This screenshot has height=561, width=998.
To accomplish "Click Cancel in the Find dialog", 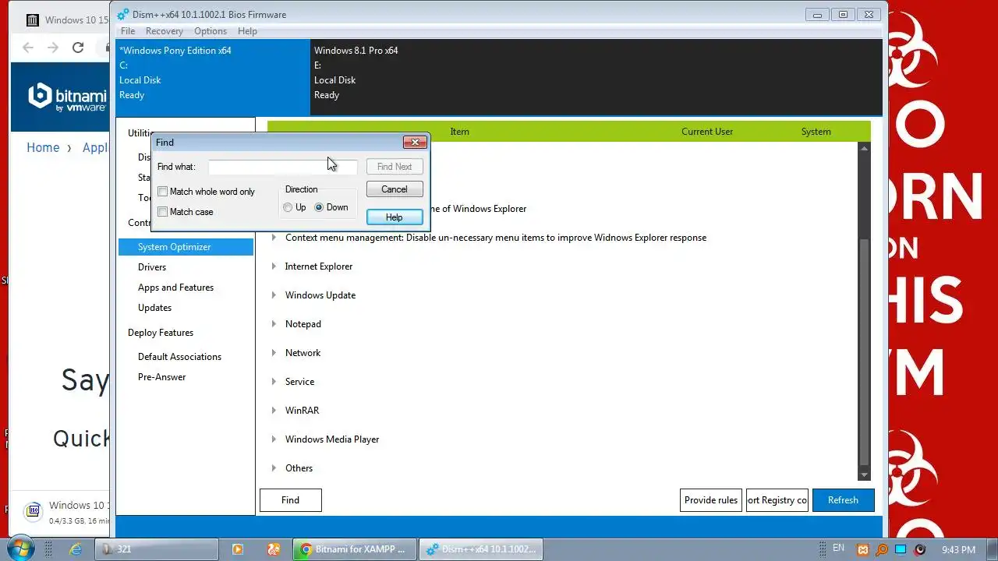I will tap(395, 189).
